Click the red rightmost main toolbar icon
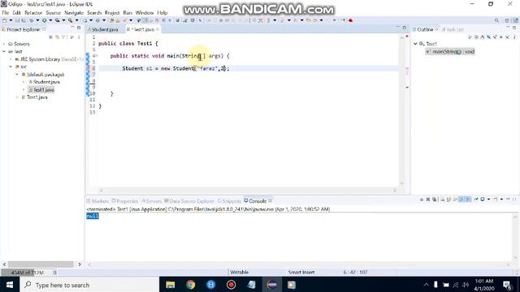Viewport: 520px width, 292px height. [350, 20]
